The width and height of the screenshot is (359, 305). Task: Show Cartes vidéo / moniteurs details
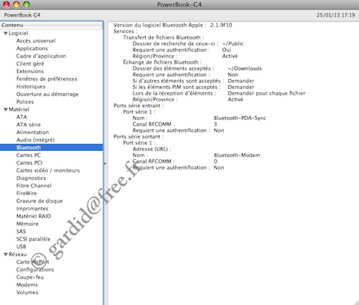48,170
